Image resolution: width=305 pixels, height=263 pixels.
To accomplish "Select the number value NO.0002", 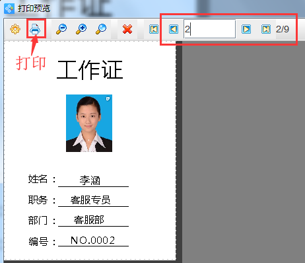I will [92, 241].
